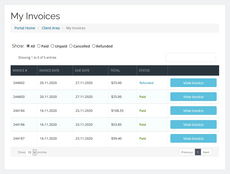
Task: View invoice number 244184
Action: tap(193, 111)
